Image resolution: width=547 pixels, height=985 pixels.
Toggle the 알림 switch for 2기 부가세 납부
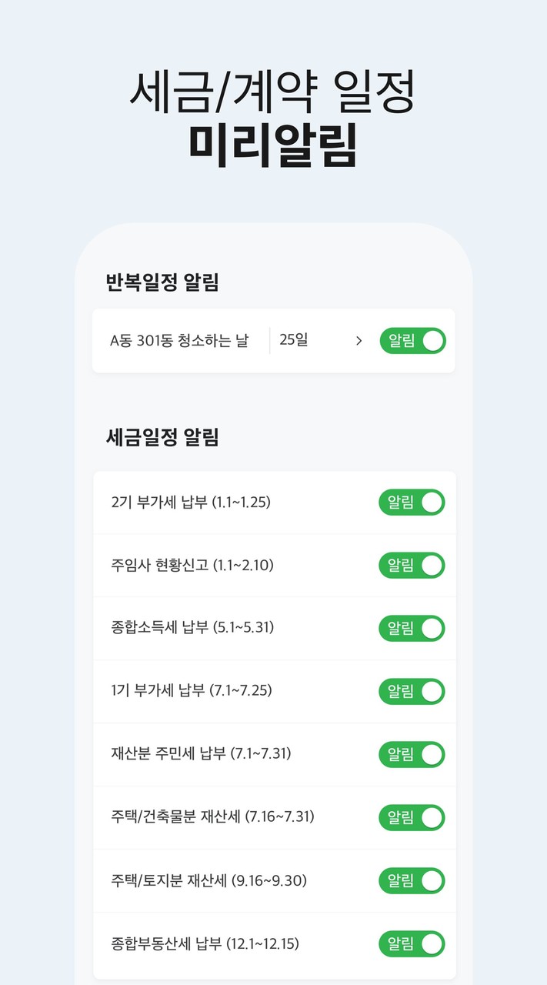pos(412,503)
